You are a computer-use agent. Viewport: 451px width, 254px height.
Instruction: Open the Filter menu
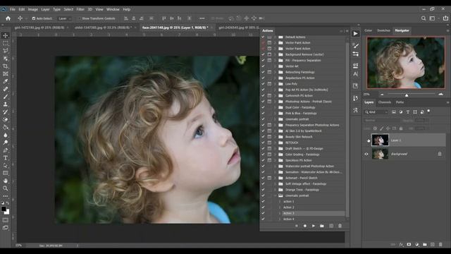tap(80, 9)
